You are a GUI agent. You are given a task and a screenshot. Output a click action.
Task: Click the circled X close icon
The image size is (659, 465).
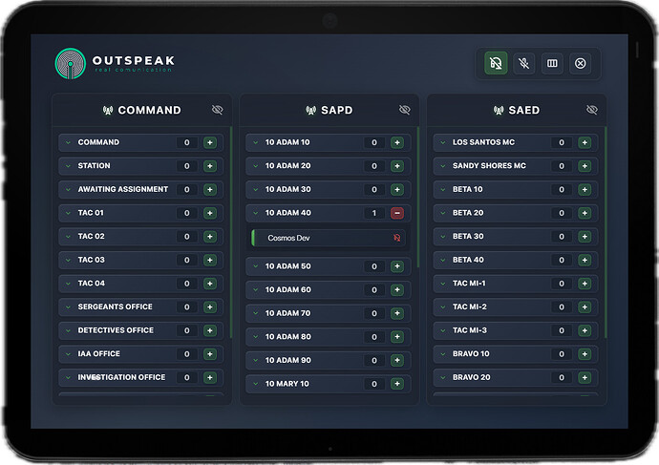pyautogui.click(x=580, y=63)
